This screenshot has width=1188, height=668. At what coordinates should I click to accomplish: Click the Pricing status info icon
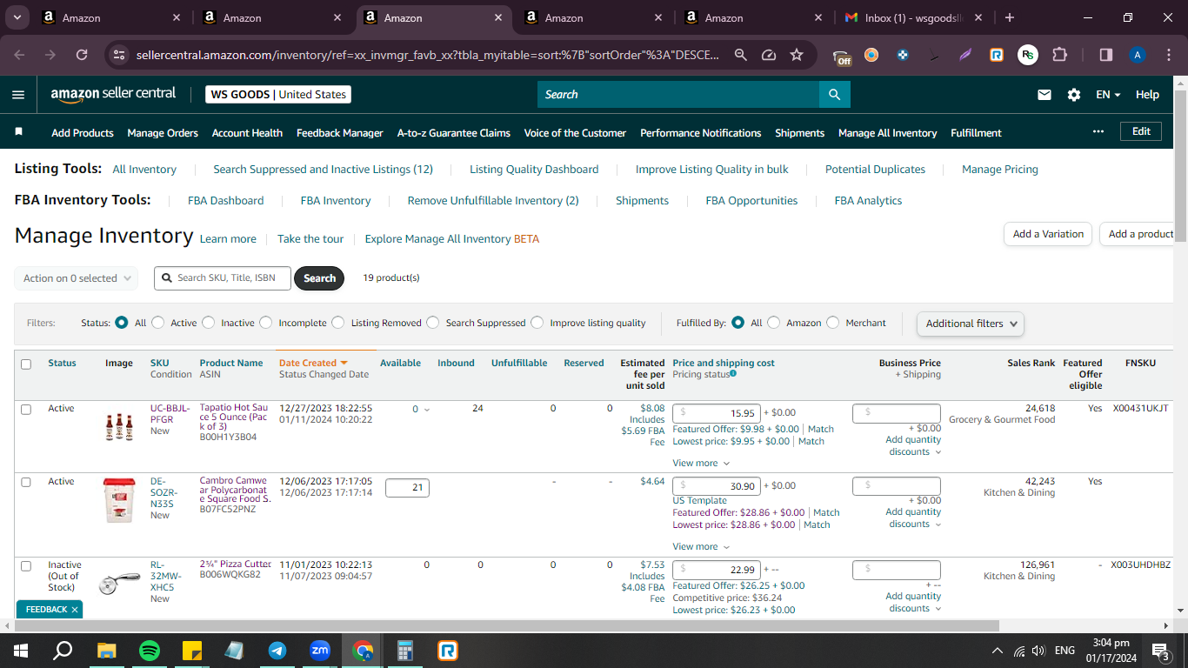733,374
